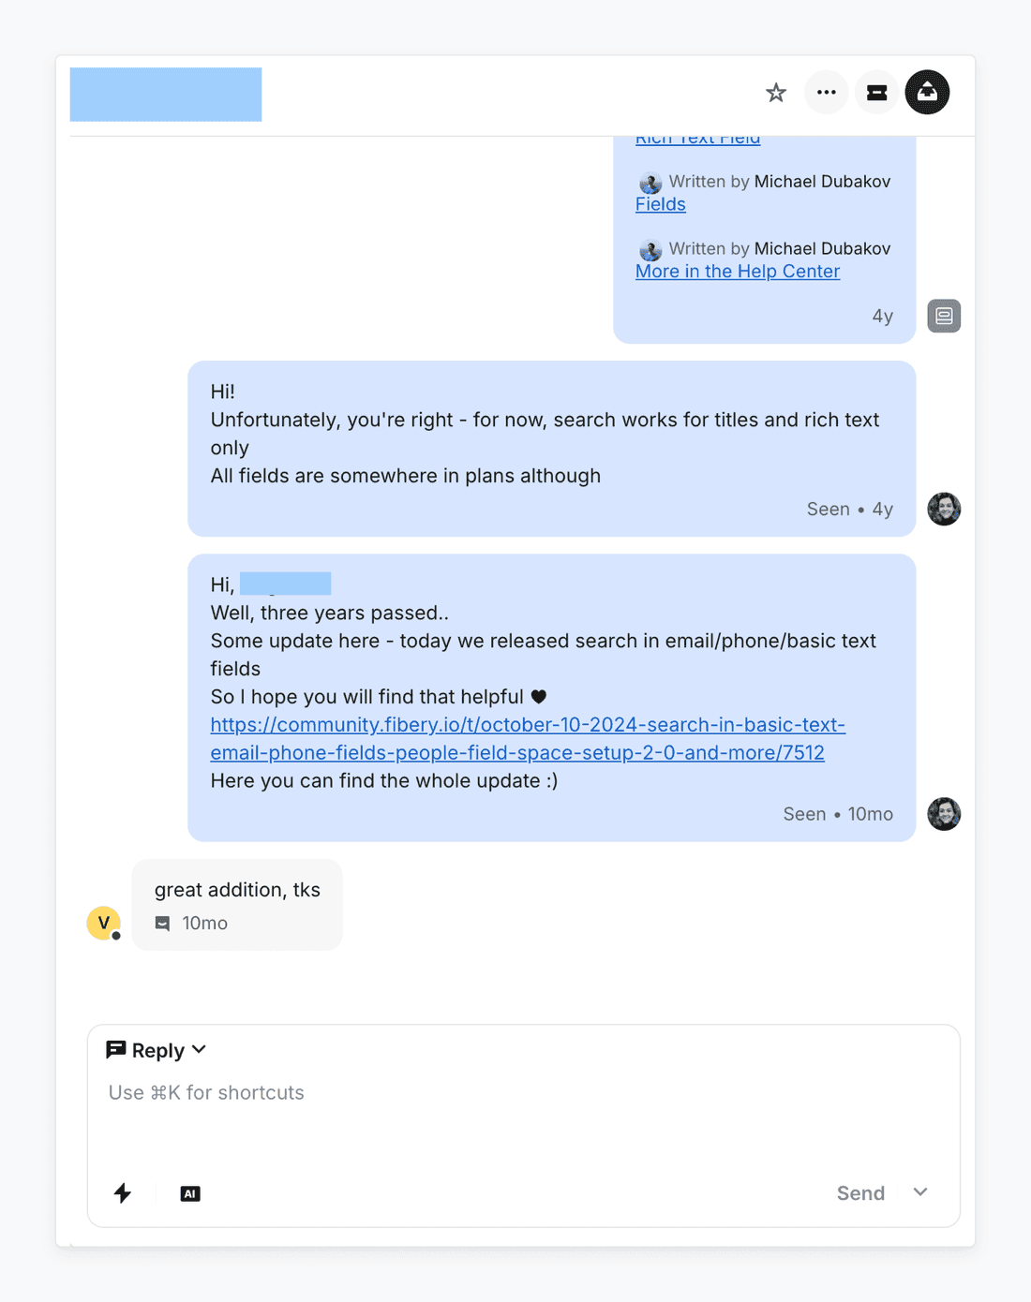This screenshot has height=1302, width=1031.
Task: Open 'More in the Help Center' link
Action: tap(737, 272)
